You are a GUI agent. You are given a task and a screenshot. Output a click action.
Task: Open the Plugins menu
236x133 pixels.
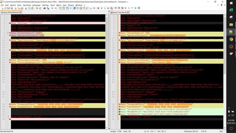[71, 5]
